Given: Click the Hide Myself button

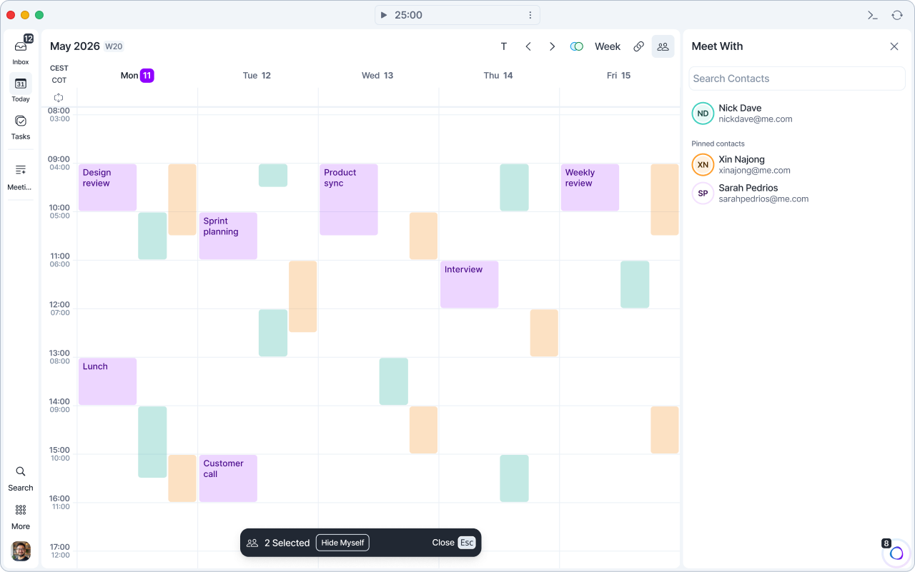Looking at the screenshot, I should pos(342,543).
